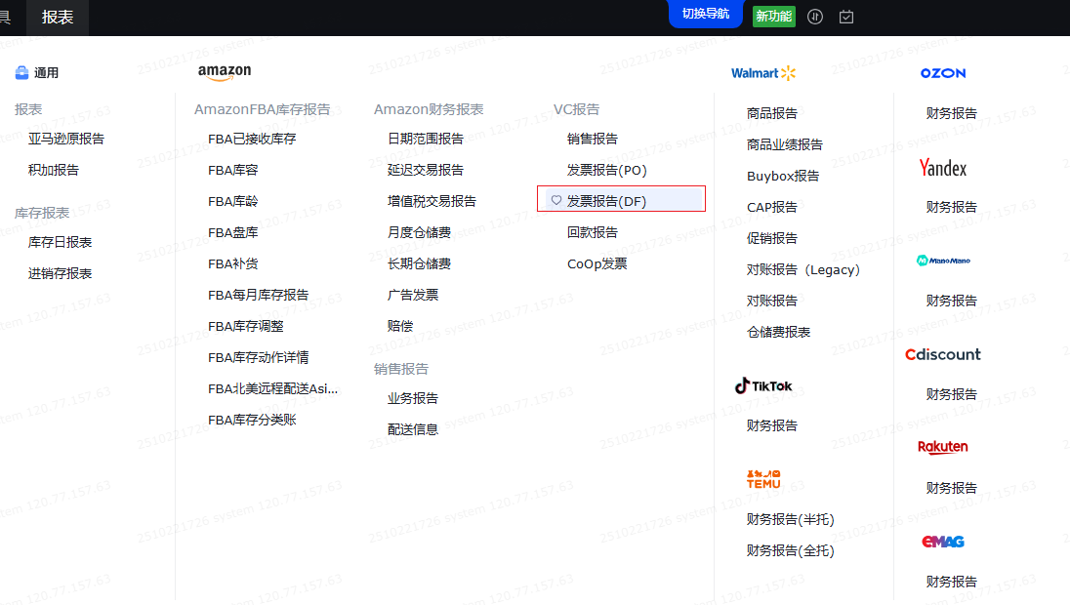1070x605 pixels.
Task: Open FBA已接收库存 report
Action: [252, 139]
